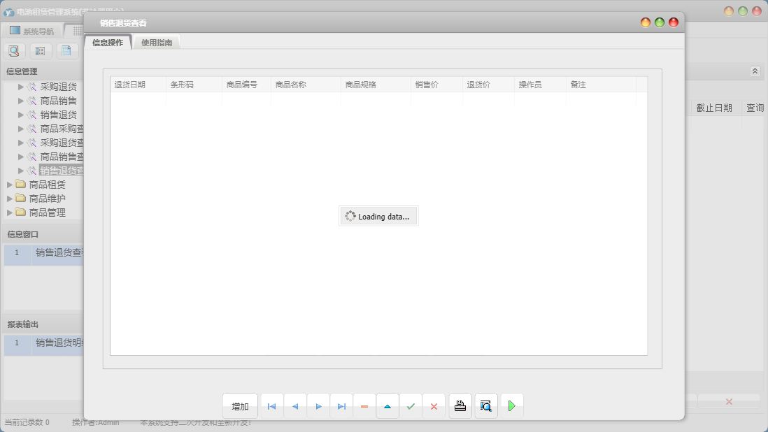Select the 信息操作 tab
This screenshot has height=432, width=768.
coord(108,43)
